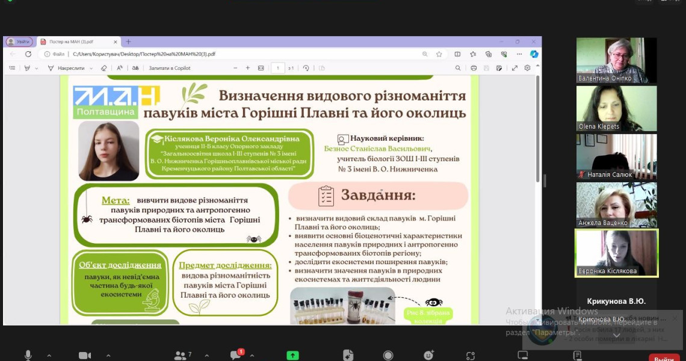Open the Edge favorites list icon
The height and width of the screenshot is (361, 686).
tap(473, 54)
